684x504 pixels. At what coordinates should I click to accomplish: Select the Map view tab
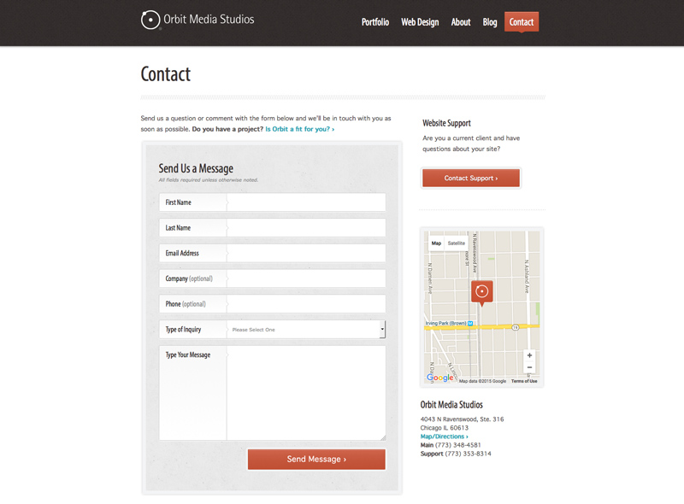coord(436,243)
